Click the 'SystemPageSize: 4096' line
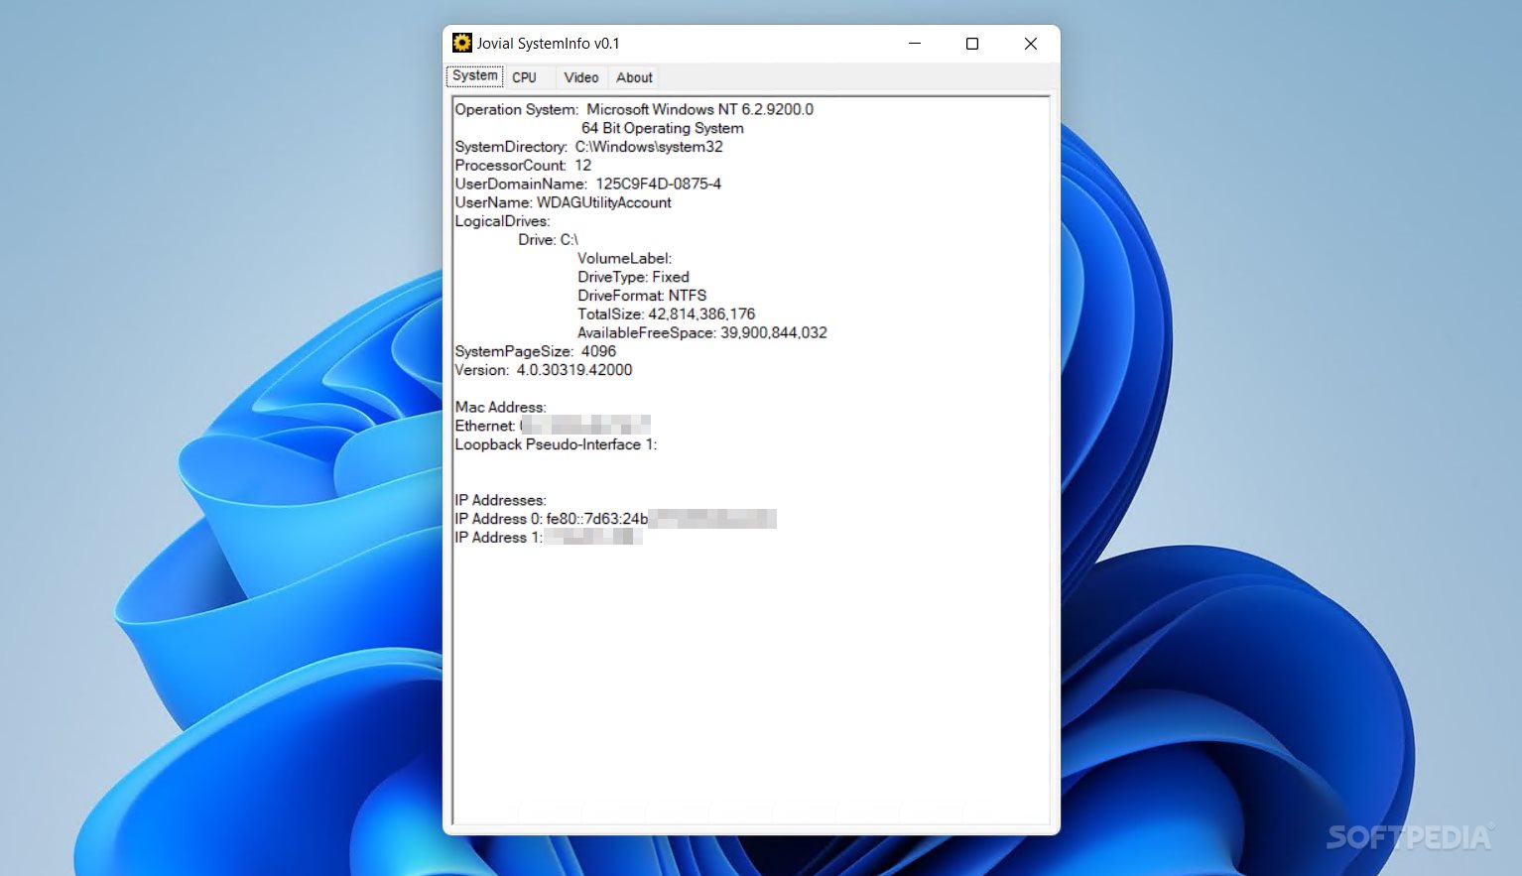The image size is (1522, 876). 535,351
